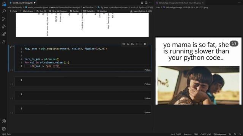This screenshot has height=136, width=243.
Task: Click the meme image preview
Action: tap(198, 71)
